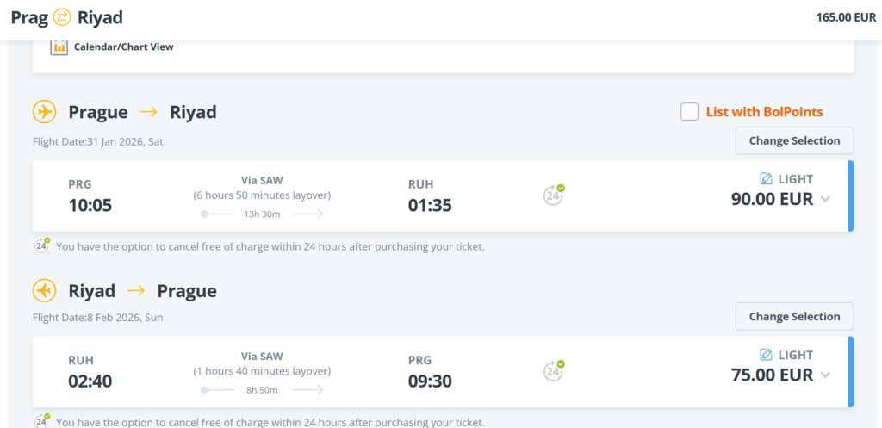Click Change Selection for the Prague to Riyad flight
The image size is (882, 428).
point(793,140)
